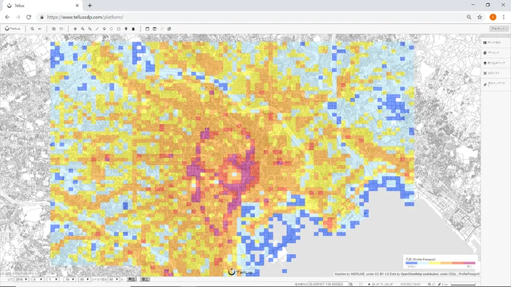Click the zoom in magnifier tool

(82, 29)
